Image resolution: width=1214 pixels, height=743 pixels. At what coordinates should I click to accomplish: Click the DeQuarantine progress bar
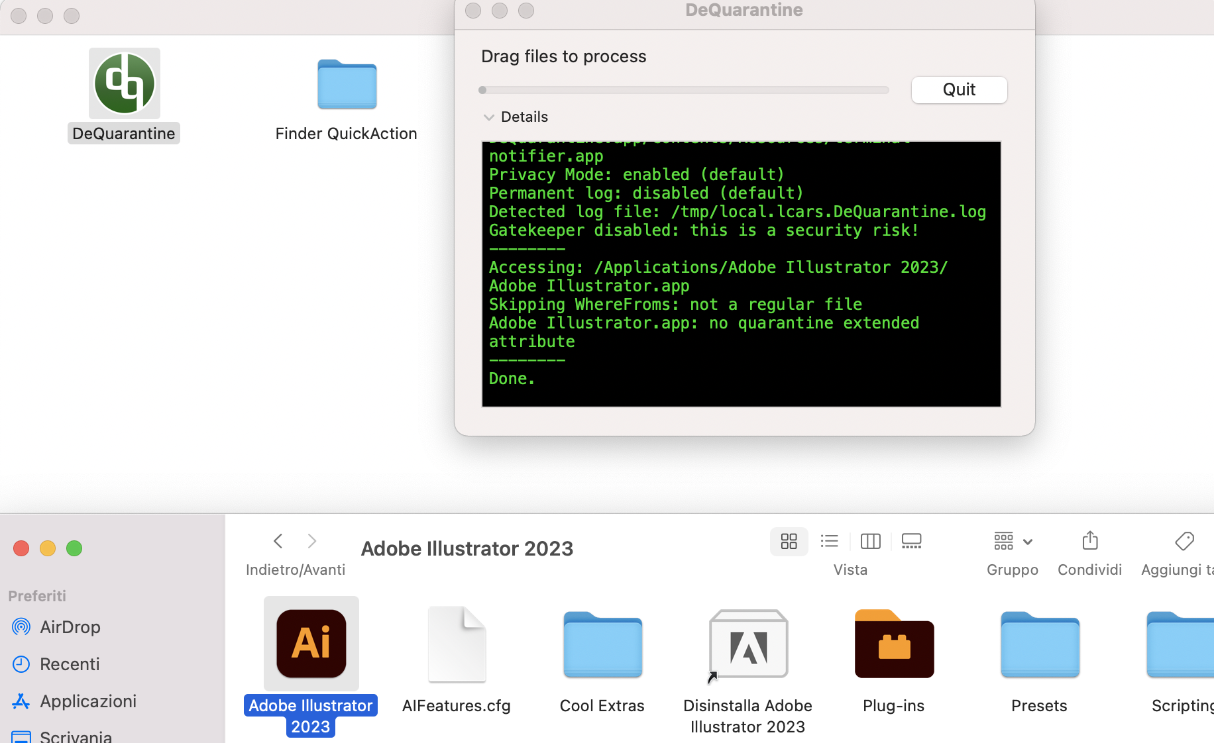684,90
